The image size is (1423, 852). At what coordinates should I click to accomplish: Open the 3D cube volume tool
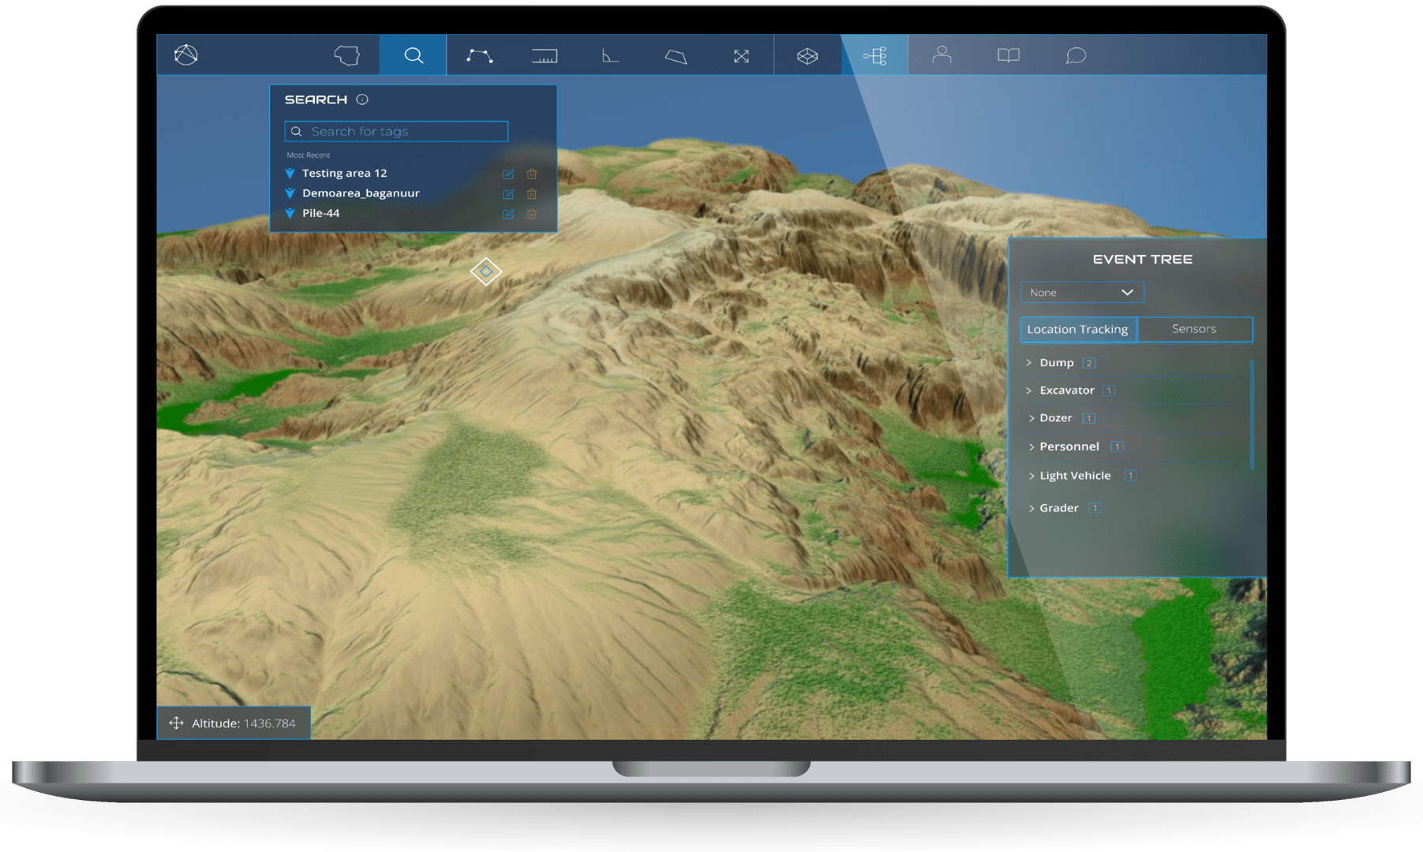pyautogui.click(x=807, y=55)
